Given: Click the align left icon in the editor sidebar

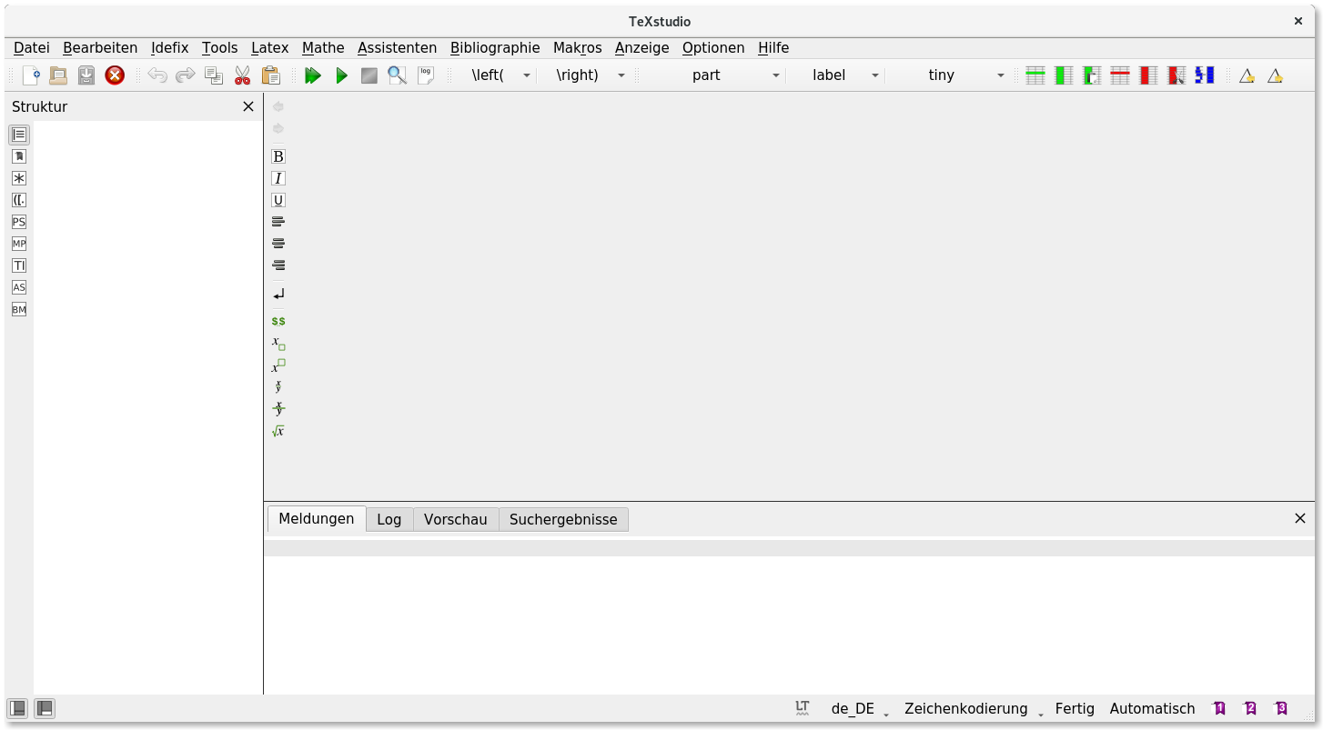Looking at the screenshot, I should 278,222.
